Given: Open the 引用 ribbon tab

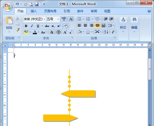Looking at the screenshot, I should [67, 11].
